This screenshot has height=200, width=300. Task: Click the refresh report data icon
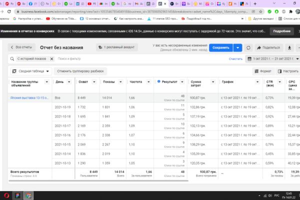(x=248, y=47)
